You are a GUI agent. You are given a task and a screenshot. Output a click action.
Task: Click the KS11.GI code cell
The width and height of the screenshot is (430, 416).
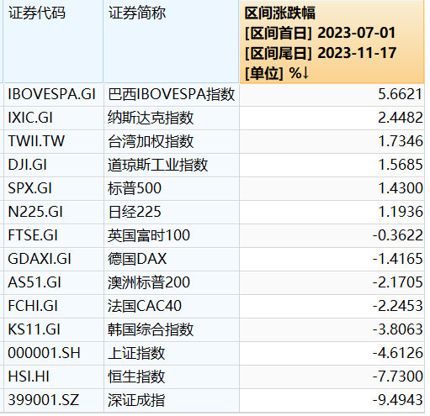[54, 329]
